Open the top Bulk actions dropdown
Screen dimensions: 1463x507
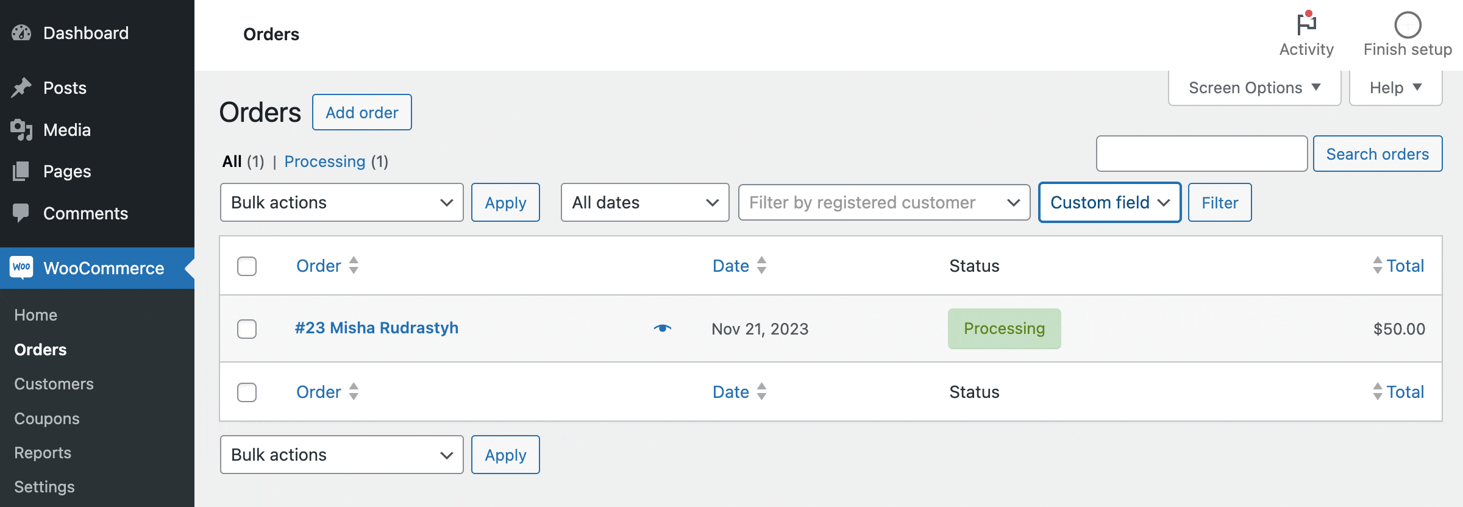click(x=341, y=202)
